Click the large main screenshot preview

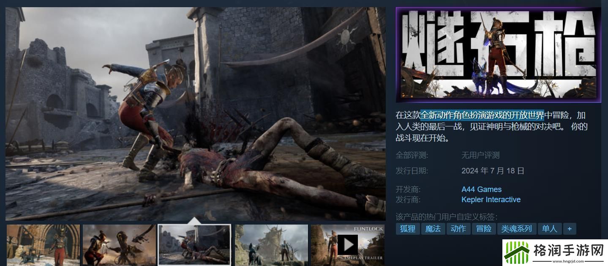click(x=195, y=113)
